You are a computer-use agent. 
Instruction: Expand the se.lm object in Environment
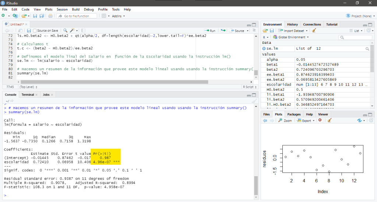click(264, 49)
